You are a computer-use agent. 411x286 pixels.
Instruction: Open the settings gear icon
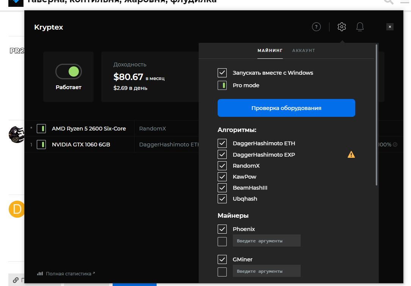pos(342,27)
